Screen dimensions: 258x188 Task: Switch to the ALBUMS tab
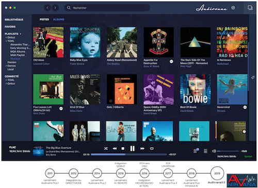click(58, 20)
